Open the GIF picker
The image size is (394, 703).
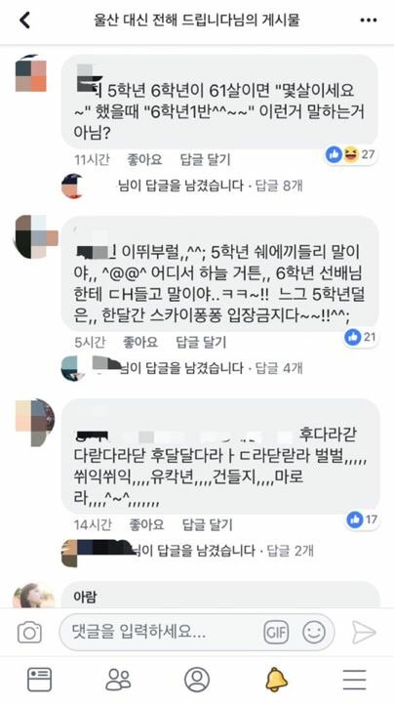[276, 633]
